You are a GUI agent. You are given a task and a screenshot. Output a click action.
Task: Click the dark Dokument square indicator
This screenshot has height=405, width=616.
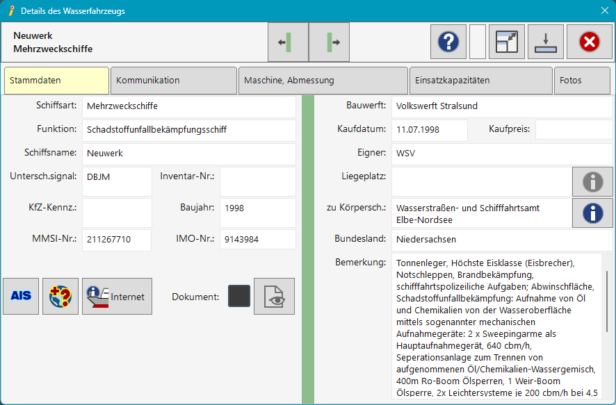[x=239, y=297]
